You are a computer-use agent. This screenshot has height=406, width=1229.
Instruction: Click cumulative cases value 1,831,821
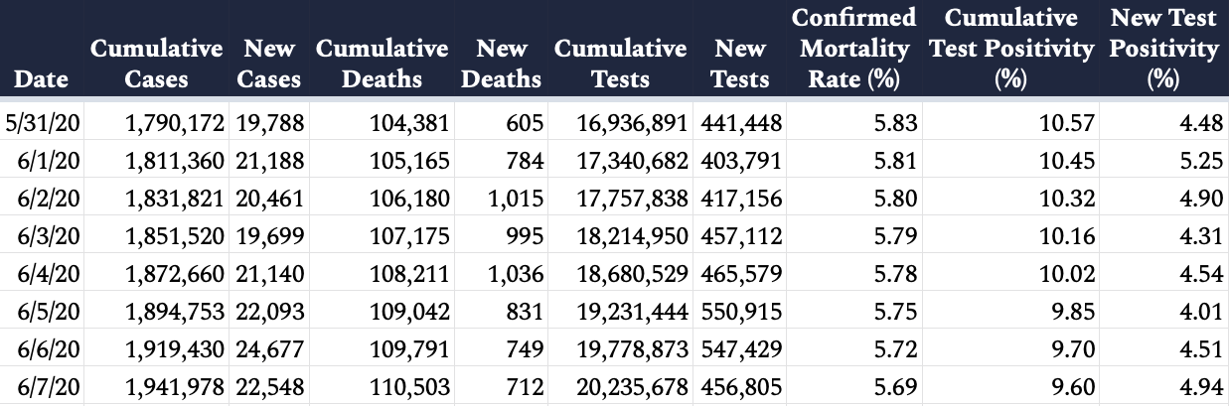pyautogui.click(x=176, y=199)
